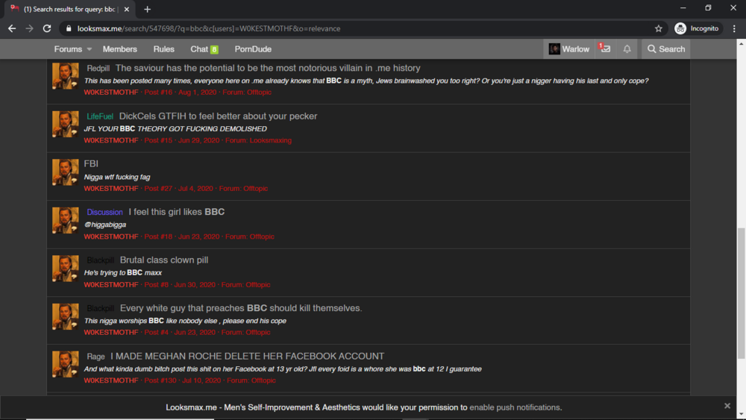Click the 'Jun 30, 2020' date text

(195, 284)
